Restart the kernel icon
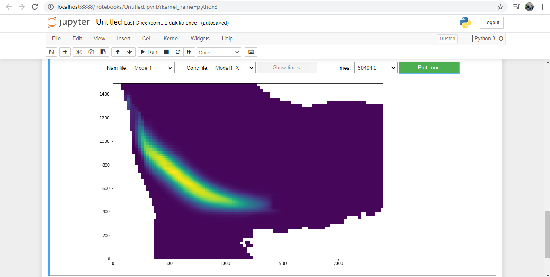The width and height of the screenshot is (550, 277). click(x=178, y=52)
